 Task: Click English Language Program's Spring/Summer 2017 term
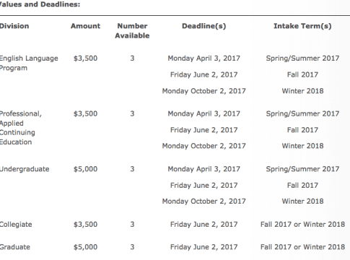[302, 58]
